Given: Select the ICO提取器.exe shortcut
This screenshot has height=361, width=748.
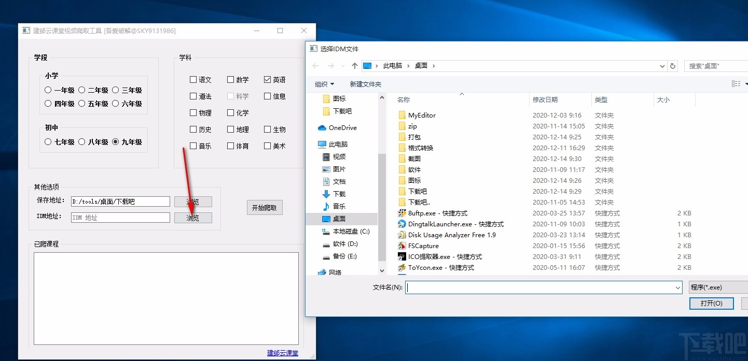Looking at the screenshot, I should (444, 256).
